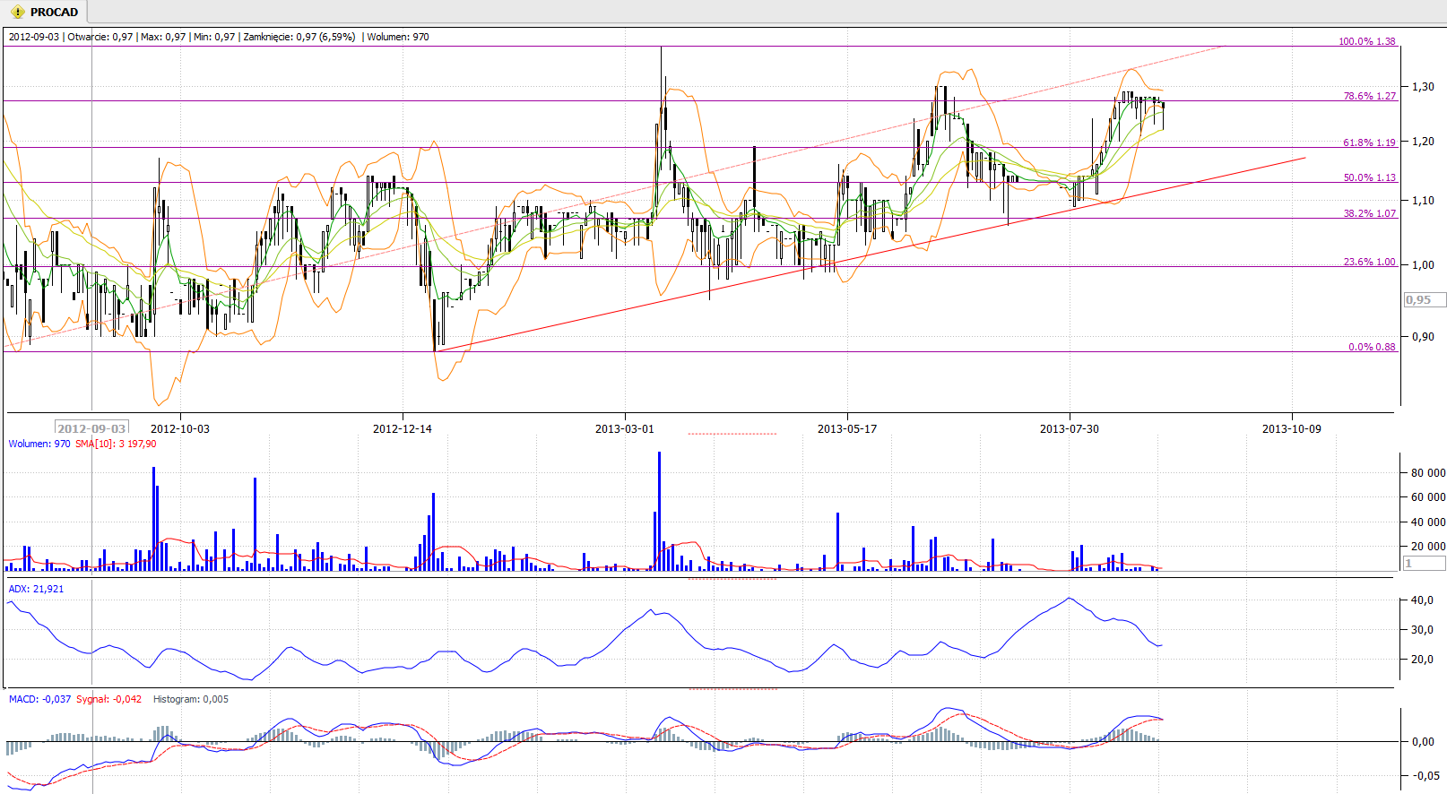
Task: Click the ADX: 21,921 indicator label
Action: tap(36, 589)
